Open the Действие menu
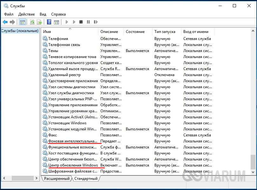The height and width of the screenshot is (190, 257). [x=26, y=14]
